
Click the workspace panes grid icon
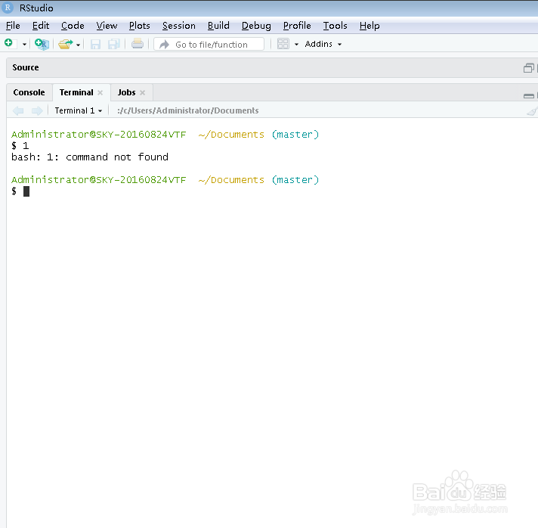pos(283,44)
